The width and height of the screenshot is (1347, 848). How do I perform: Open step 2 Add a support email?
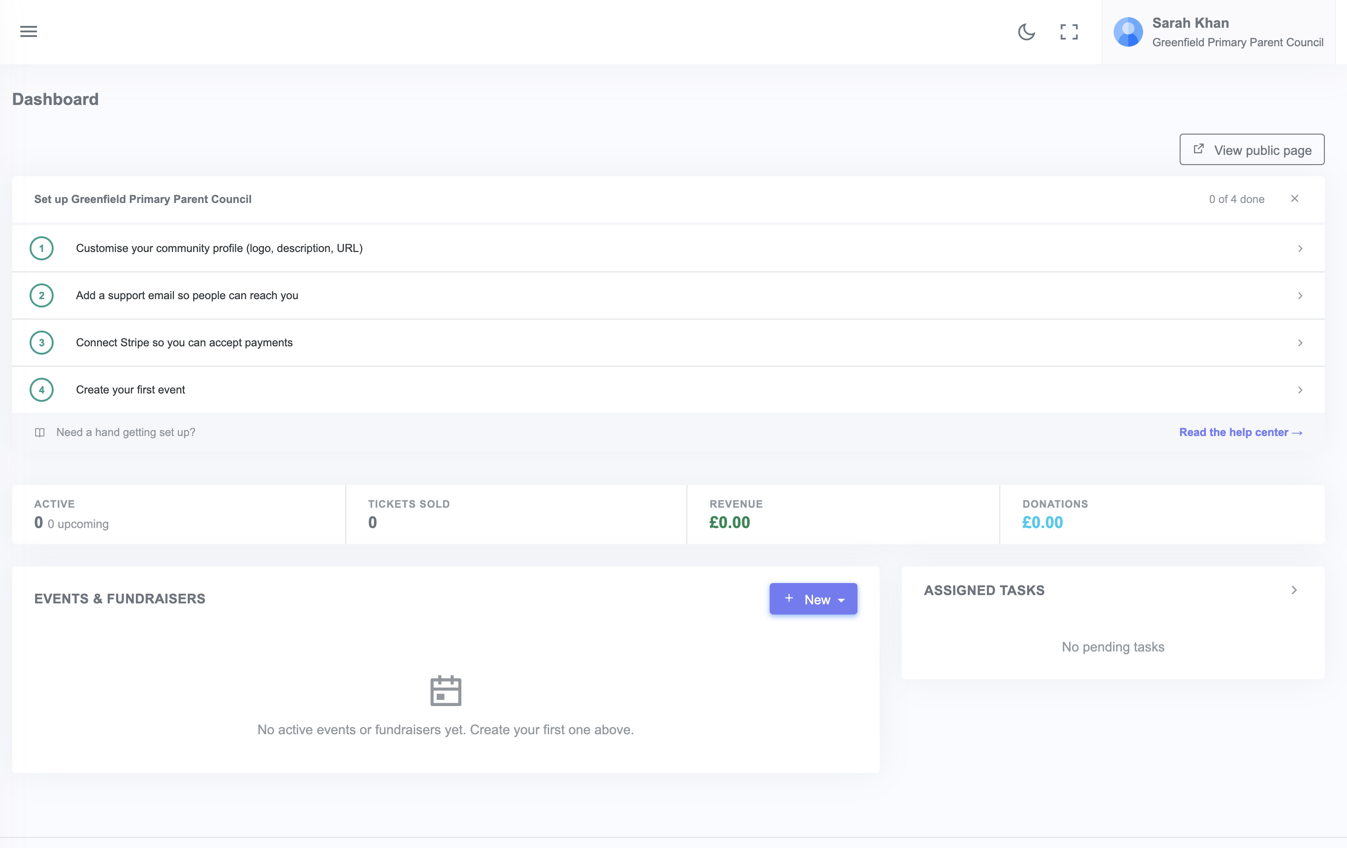[668, 295]
